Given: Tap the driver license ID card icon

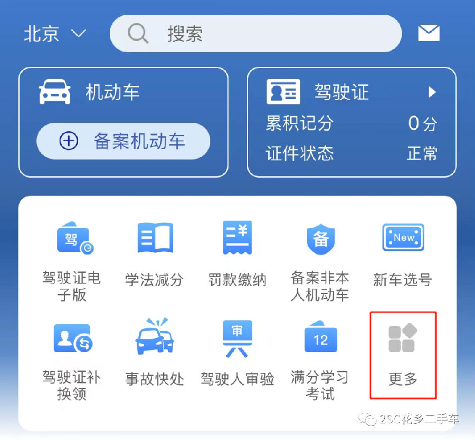Looking at the screenshot, I should 283,92.
